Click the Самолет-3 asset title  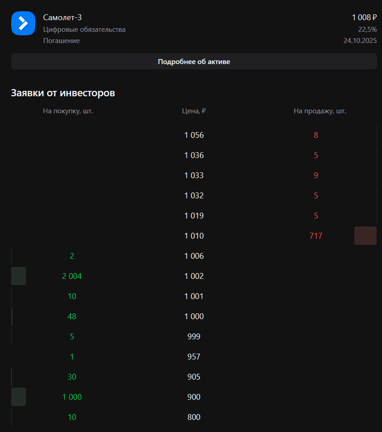click(62, 17)
